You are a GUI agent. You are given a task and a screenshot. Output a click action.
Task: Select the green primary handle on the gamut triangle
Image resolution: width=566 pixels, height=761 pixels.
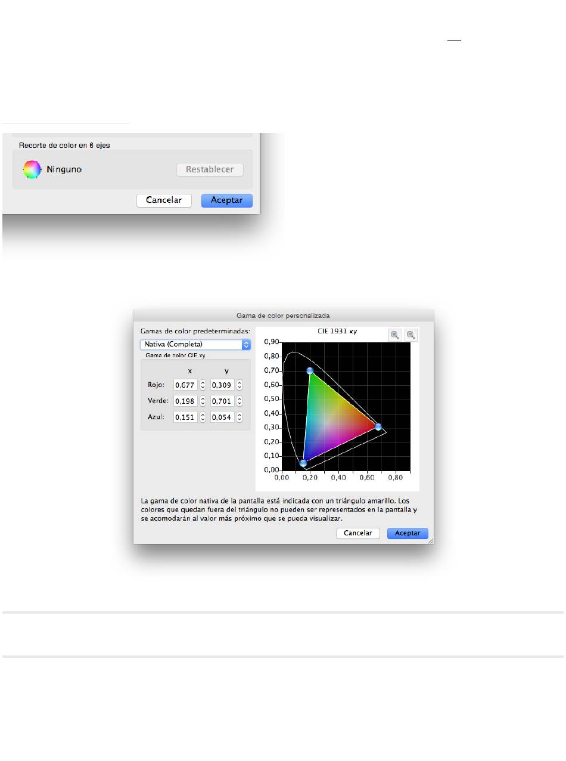310,371
